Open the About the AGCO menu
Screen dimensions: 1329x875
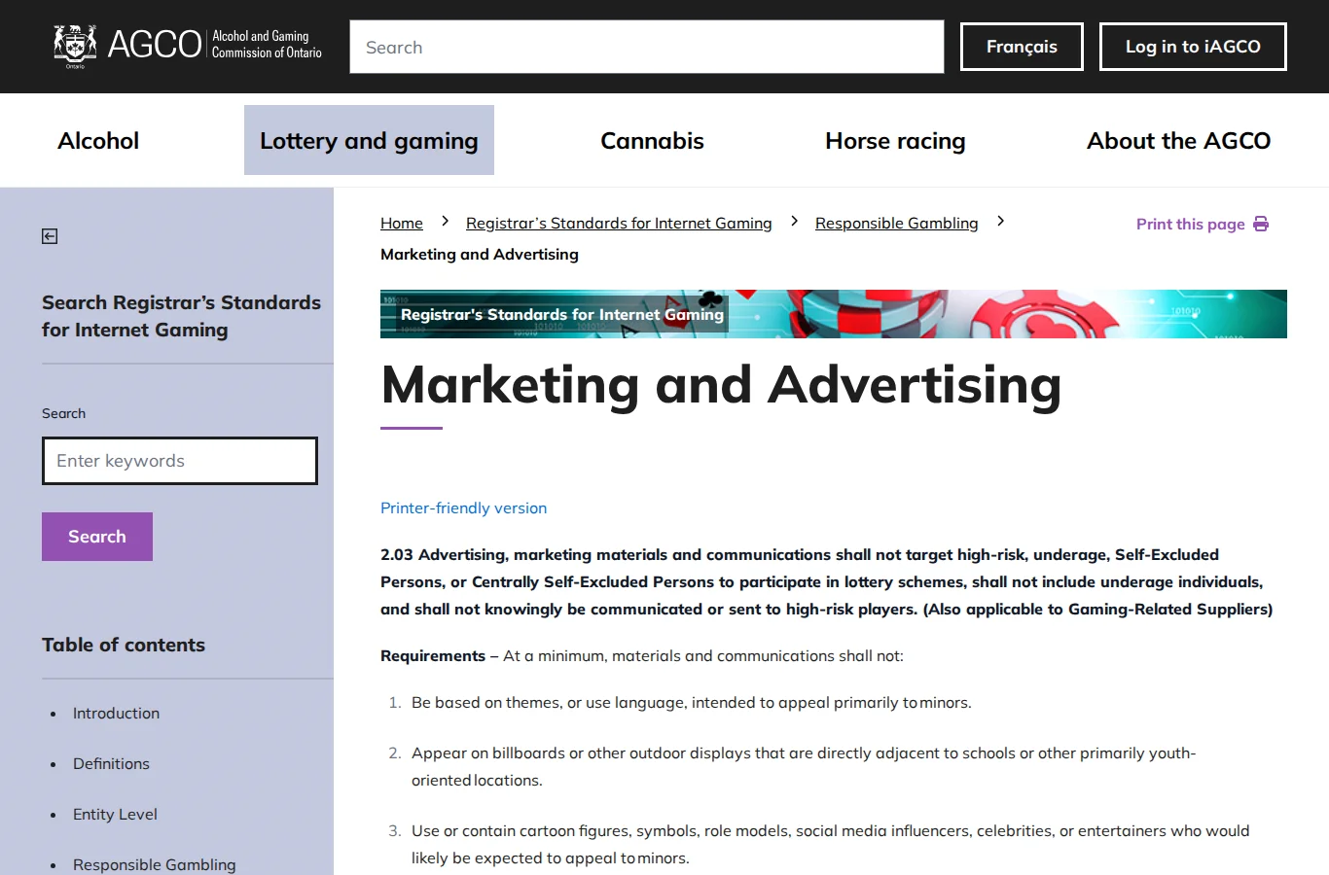[1178, 141]
